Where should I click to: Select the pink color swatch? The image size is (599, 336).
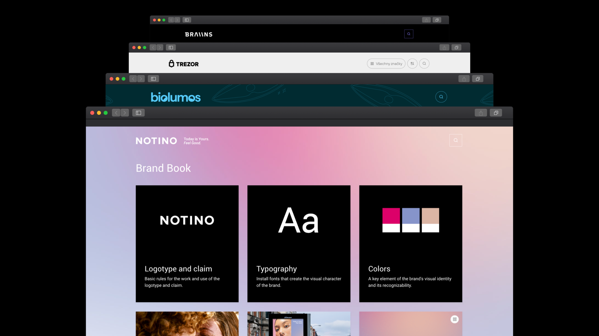click(x=391, y=220)
